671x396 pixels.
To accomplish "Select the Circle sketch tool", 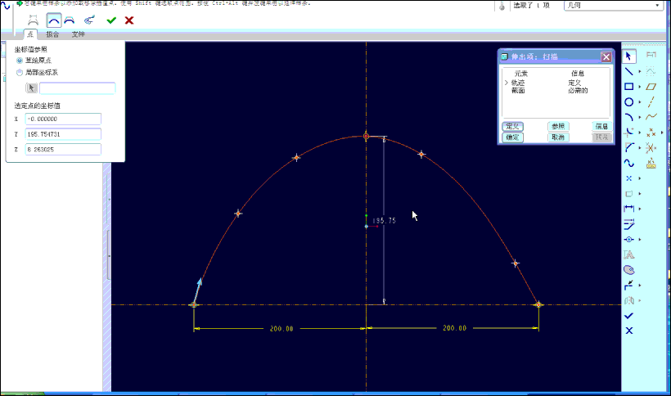I will point(628,102).
